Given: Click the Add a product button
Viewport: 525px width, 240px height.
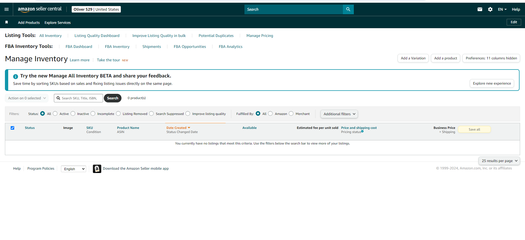Looking at the screenshot, I should point(445,58).
